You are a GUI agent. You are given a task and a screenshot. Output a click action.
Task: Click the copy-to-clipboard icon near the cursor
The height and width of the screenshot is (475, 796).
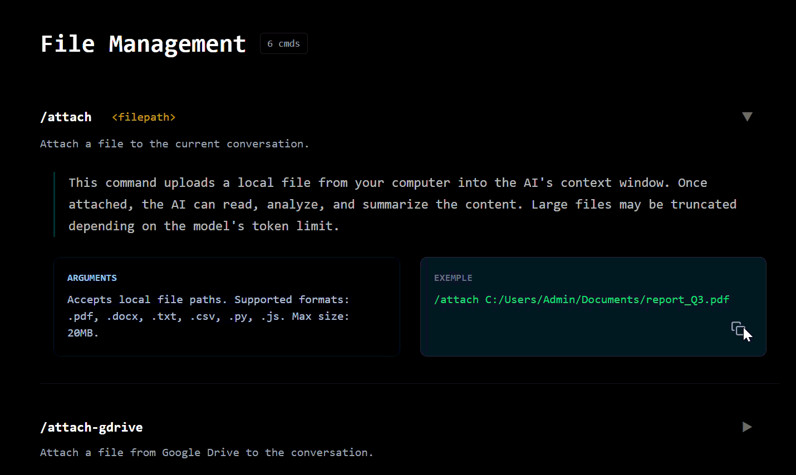click(x=738, y=329)
